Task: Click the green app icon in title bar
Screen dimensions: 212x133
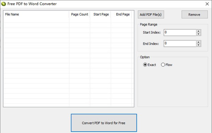Action: pos(4,4)
